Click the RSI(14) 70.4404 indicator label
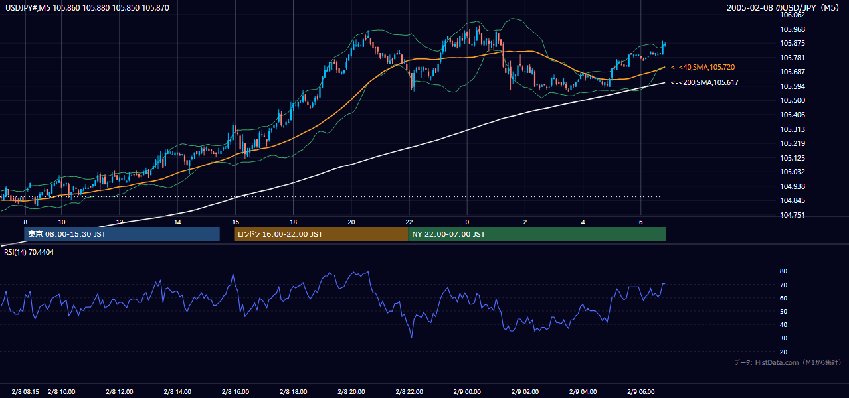The width and height of the screenshot is (849, 398). coord(30,252)
